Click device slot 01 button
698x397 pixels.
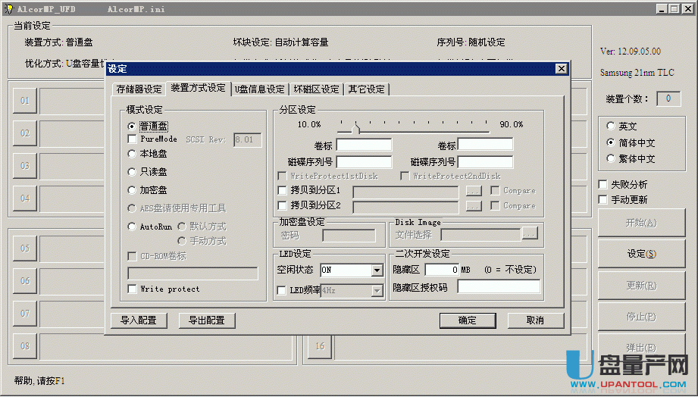tap(25, 101)
